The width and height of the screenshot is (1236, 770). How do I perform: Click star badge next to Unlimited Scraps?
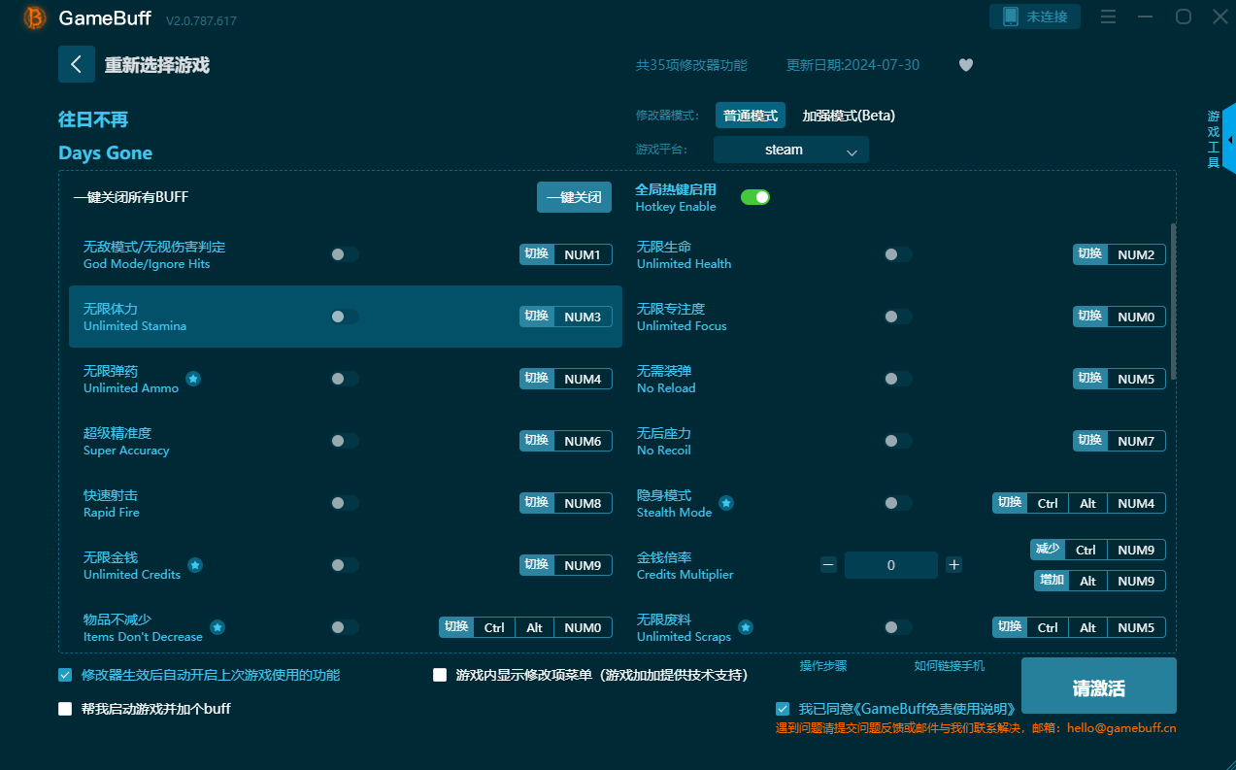(x=746, y=627)
